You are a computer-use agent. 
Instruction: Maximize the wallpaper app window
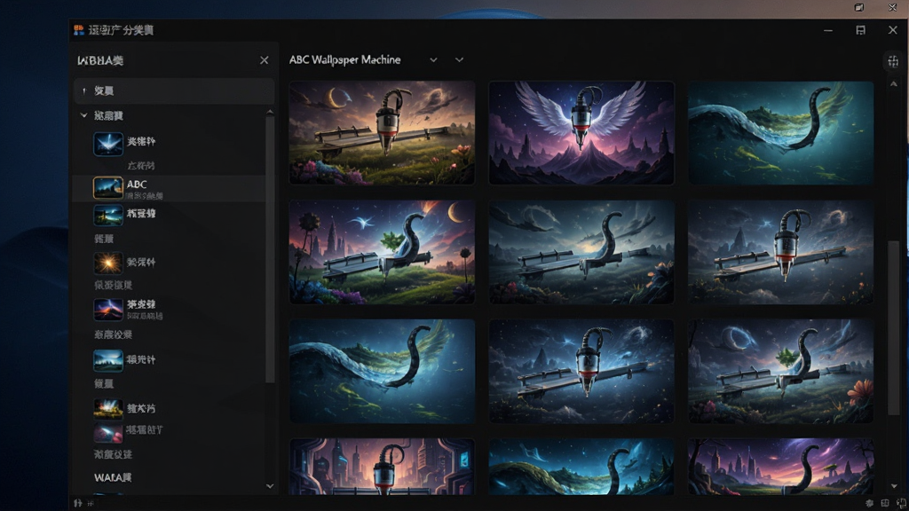pos(860,30)
